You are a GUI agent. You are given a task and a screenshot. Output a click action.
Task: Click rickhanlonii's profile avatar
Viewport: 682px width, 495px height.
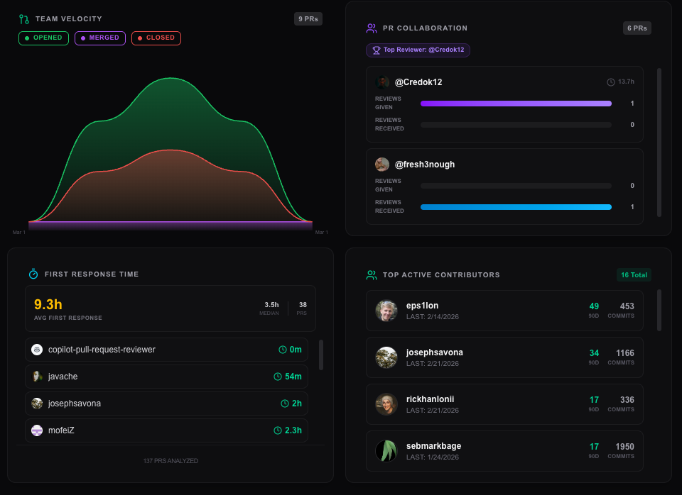coord(386,404)
